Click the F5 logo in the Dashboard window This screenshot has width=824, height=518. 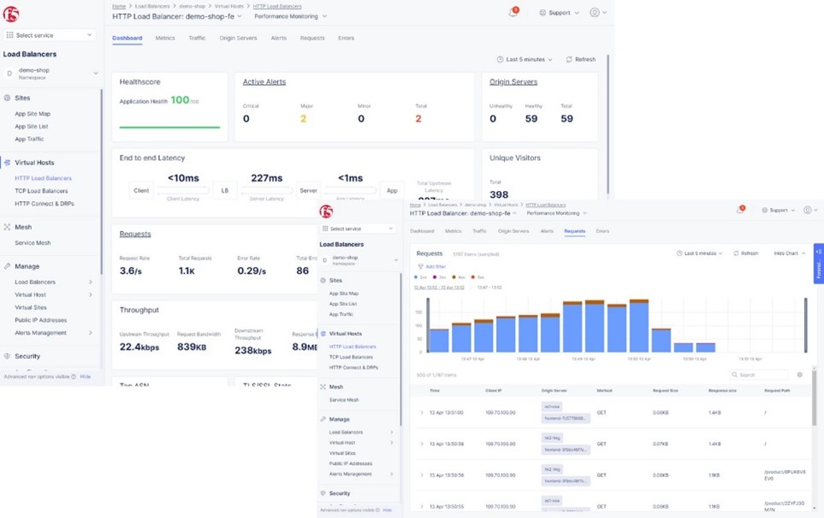pyautogui.click(x=11, y=15)
